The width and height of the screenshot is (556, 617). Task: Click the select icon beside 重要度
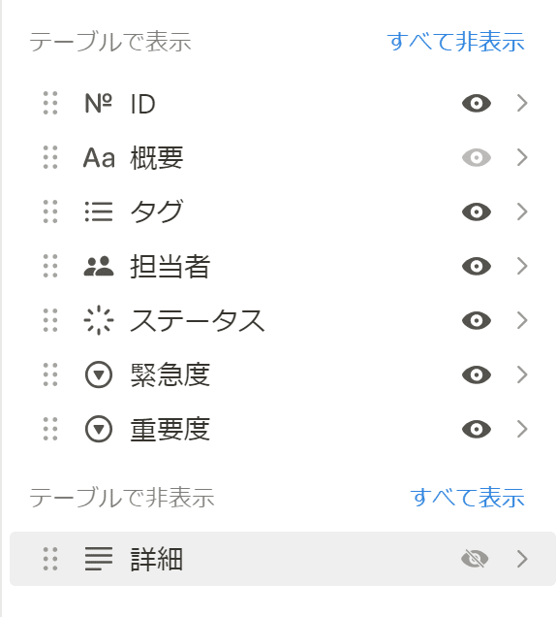click(99, 429)
